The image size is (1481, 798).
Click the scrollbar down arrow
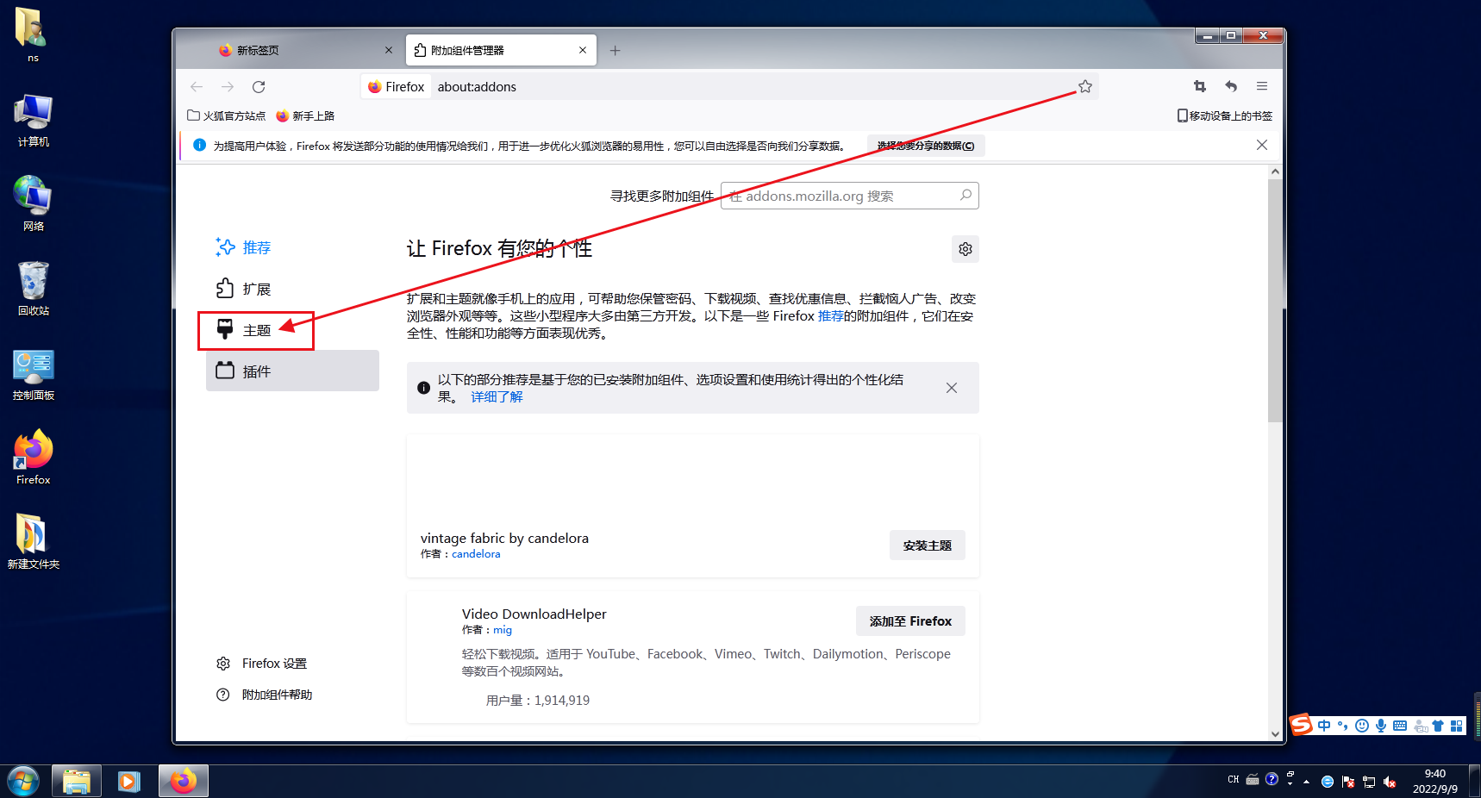tap(1275, 734)
